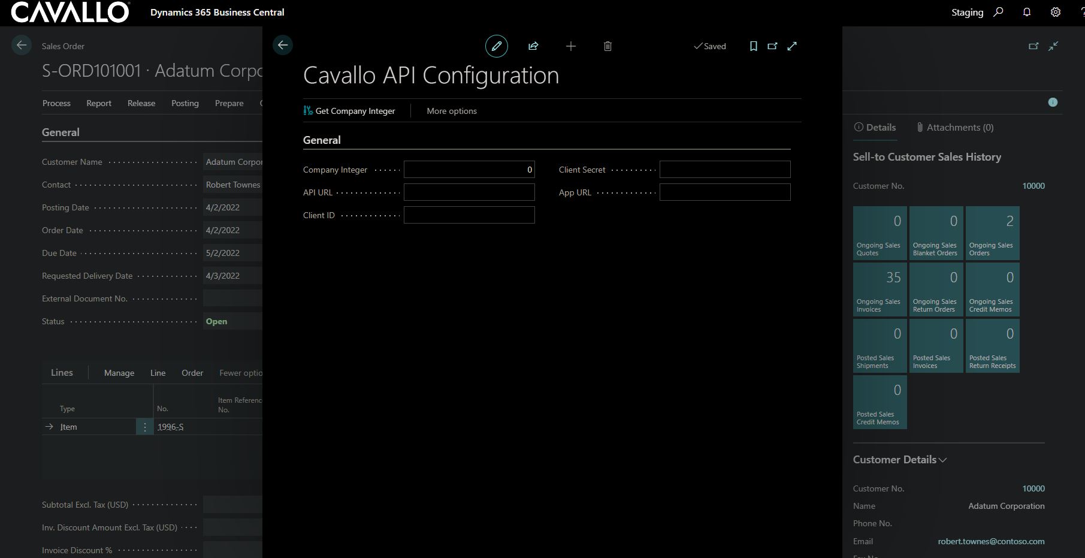Click the trash delete icon
Screen dimensions: 1085x558
tap(608, 46)
